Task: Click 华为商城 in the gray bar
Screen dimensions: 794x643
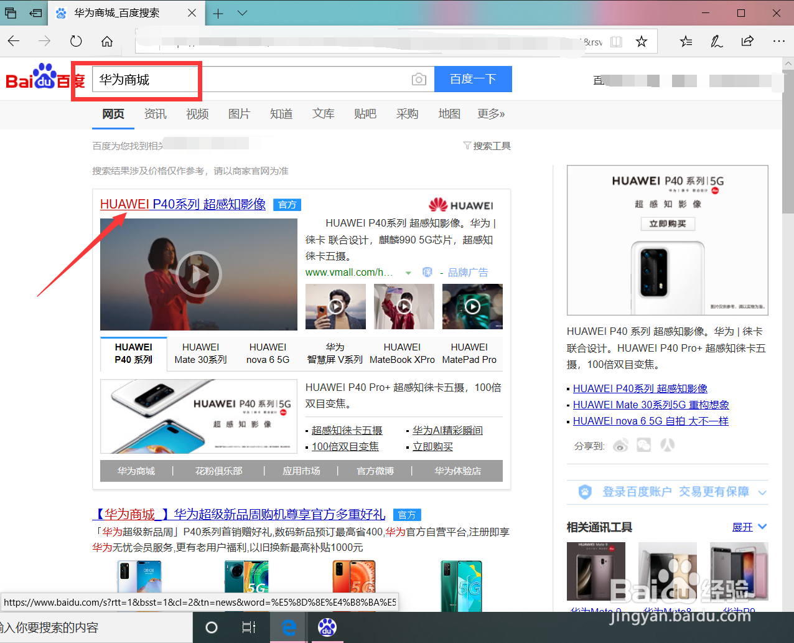Action: coord(136,471)
